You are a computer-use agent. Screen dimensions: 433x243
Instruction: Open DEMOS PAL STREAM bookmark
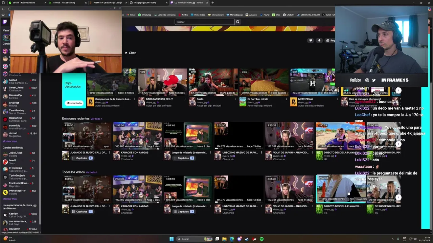308,15
